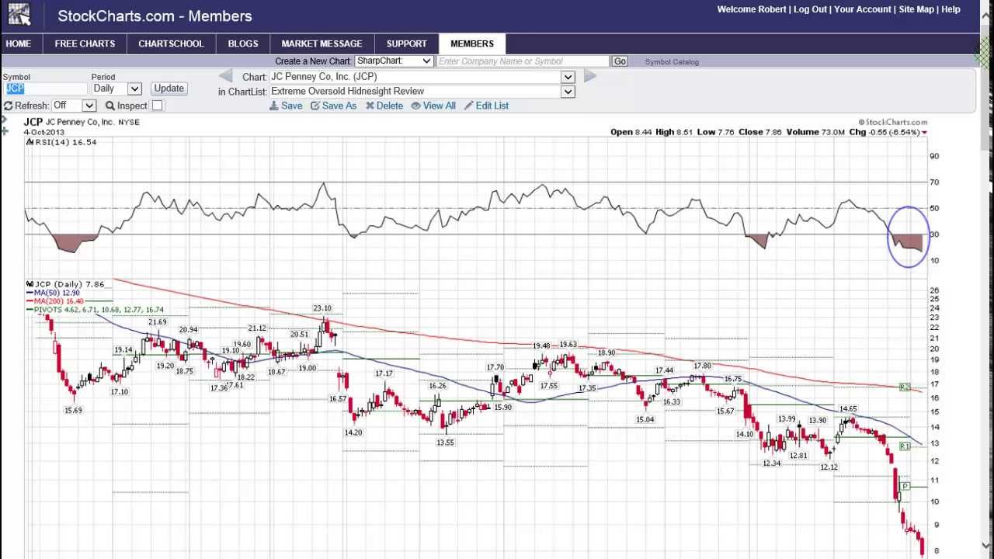994x559 pixels.
Task: Open the Site Map link
Action: tap(916, 9)
